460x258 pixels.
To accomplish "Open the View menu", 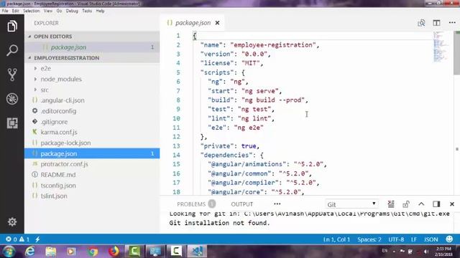I will [x=48, y=11].
